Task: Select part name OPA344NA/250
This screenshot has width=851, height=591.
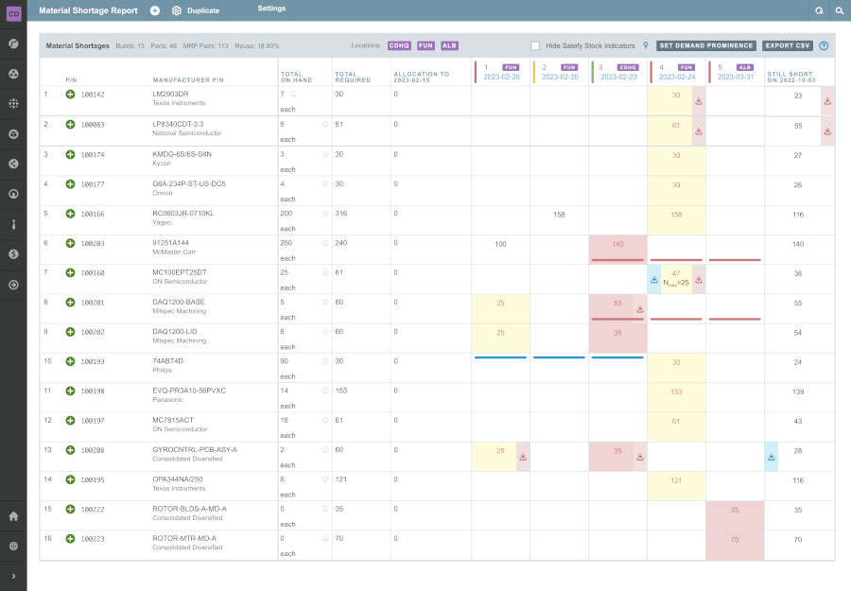Action: pos(180,479)
